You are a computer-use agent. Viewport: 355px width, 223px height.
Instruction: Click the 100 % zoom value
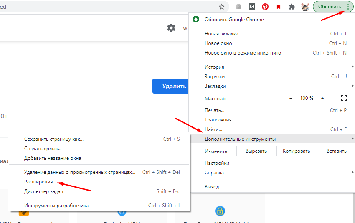tap(307, 98)
